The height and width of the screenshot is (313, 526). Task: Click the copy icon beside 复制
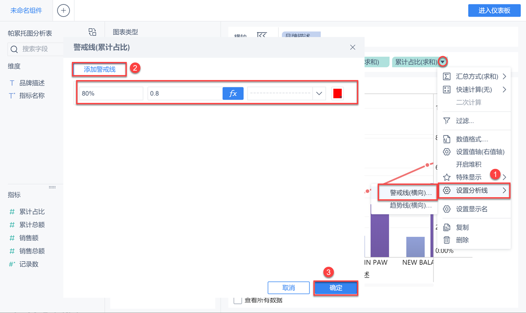click(x=447, y=228)
